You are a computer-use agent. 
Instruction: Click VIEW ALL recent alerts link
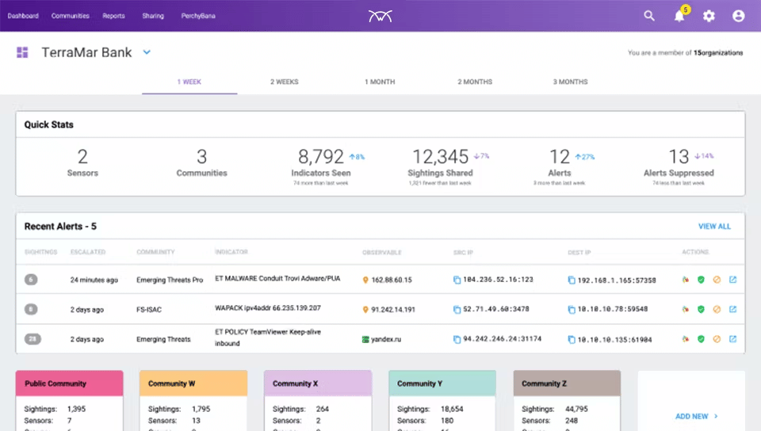714,227
